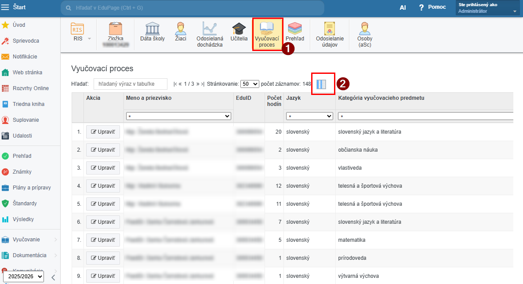Open the Žiaci toolbar icon
Viewport: 523px width, 284px height.
coord(180,34)
